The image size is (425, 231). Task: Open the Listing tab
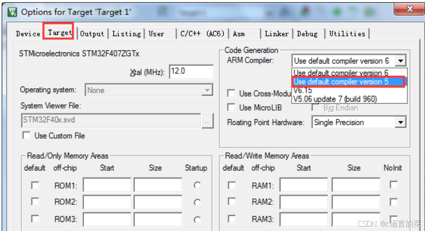[126, 34]
